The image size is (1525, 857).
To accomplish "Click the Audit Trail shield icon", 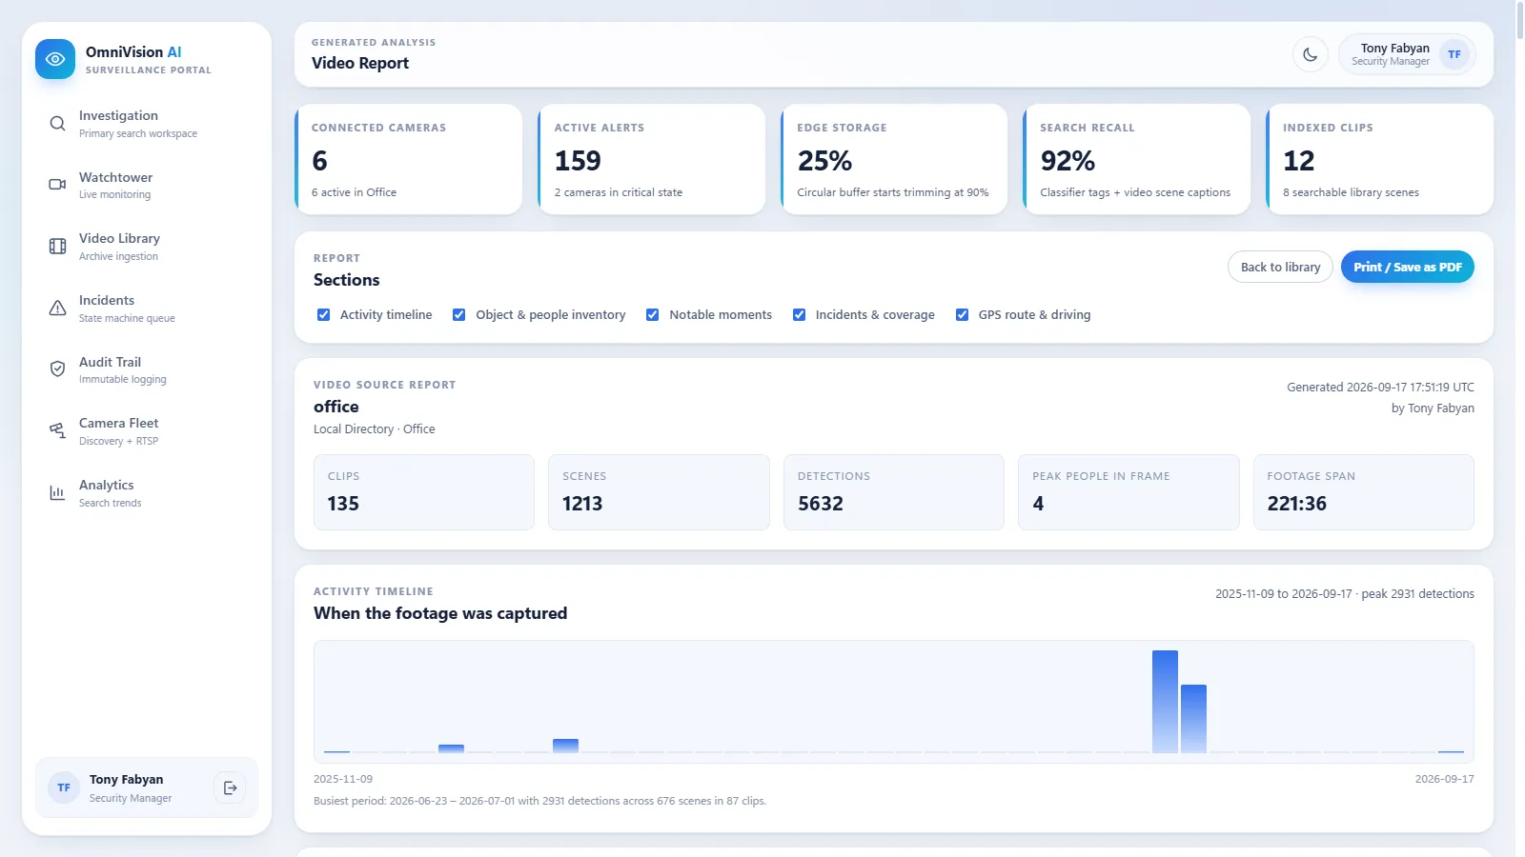I will 57,369.
